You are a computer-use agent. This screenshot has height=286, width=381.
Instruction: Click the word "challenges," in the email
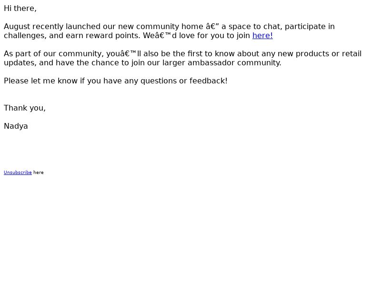[x=25, y=35]
